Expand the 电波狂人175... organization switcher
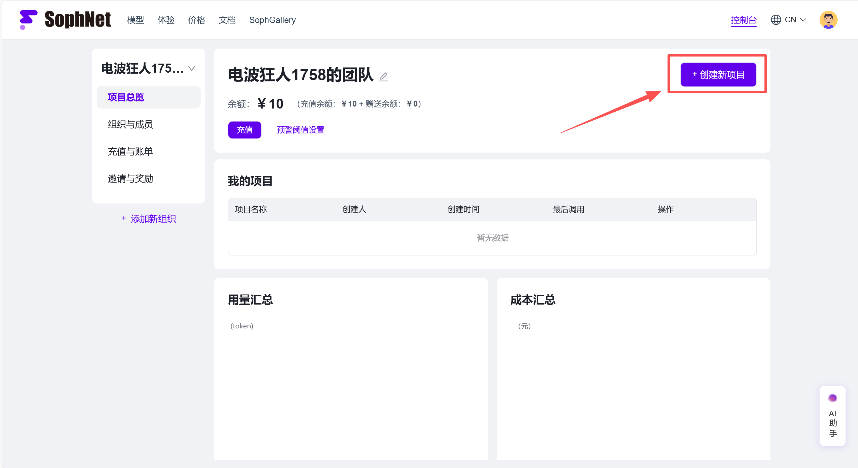The image size is (858, 468). click(x=192, y=69)
